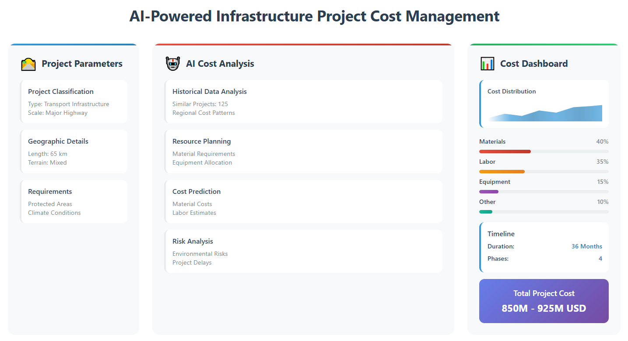Click 'Type: Transport Infrastructure' text

(x=69, y=104)
